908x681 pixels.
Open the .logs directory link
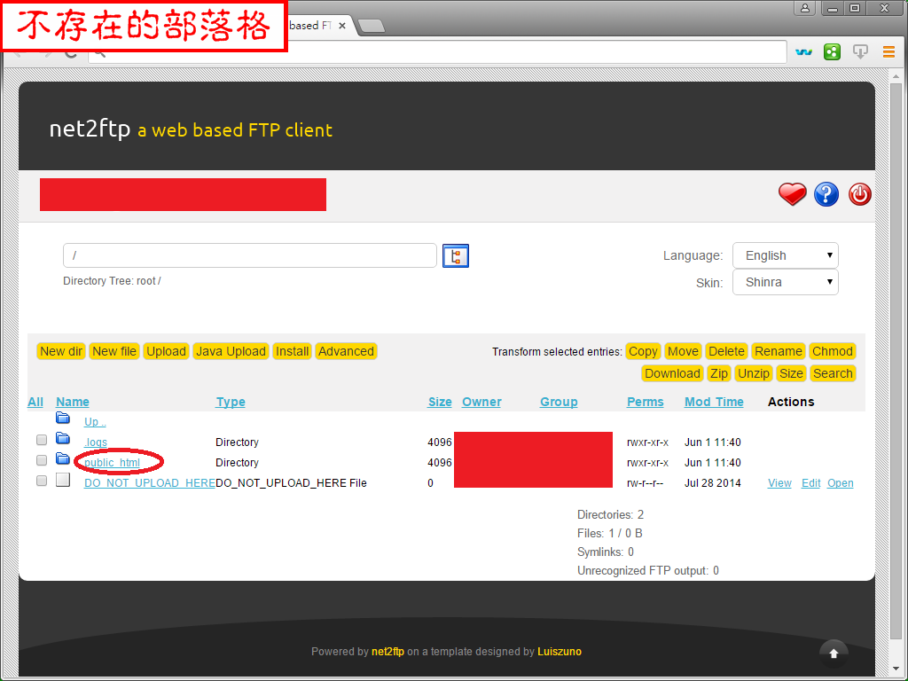pos(96,442)
